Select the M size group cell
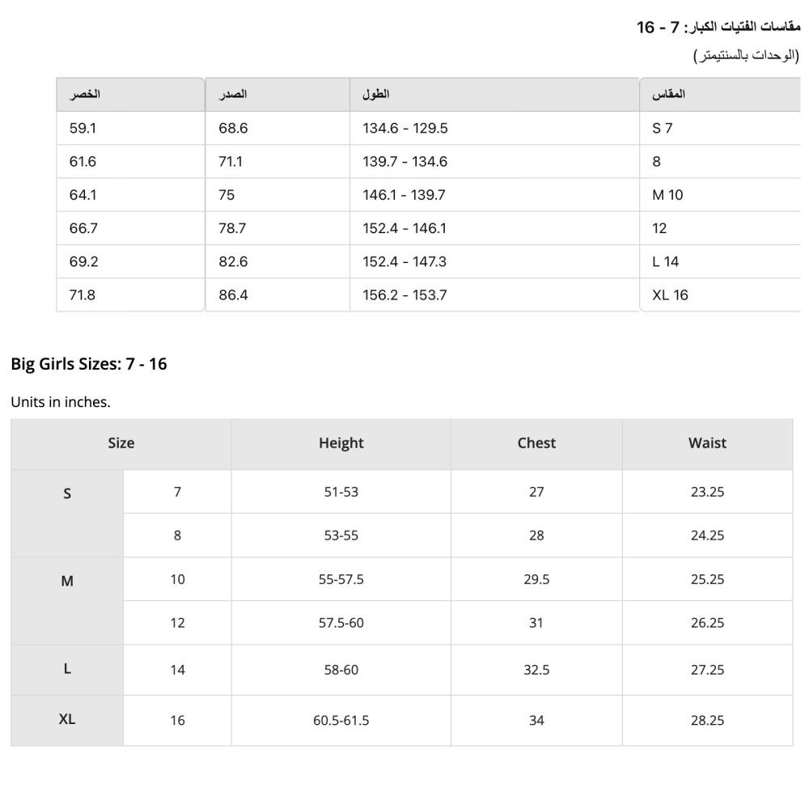Image resolution: width=809 pixels, height=809 pixels. pyautogui.click(x=67, y=600)
